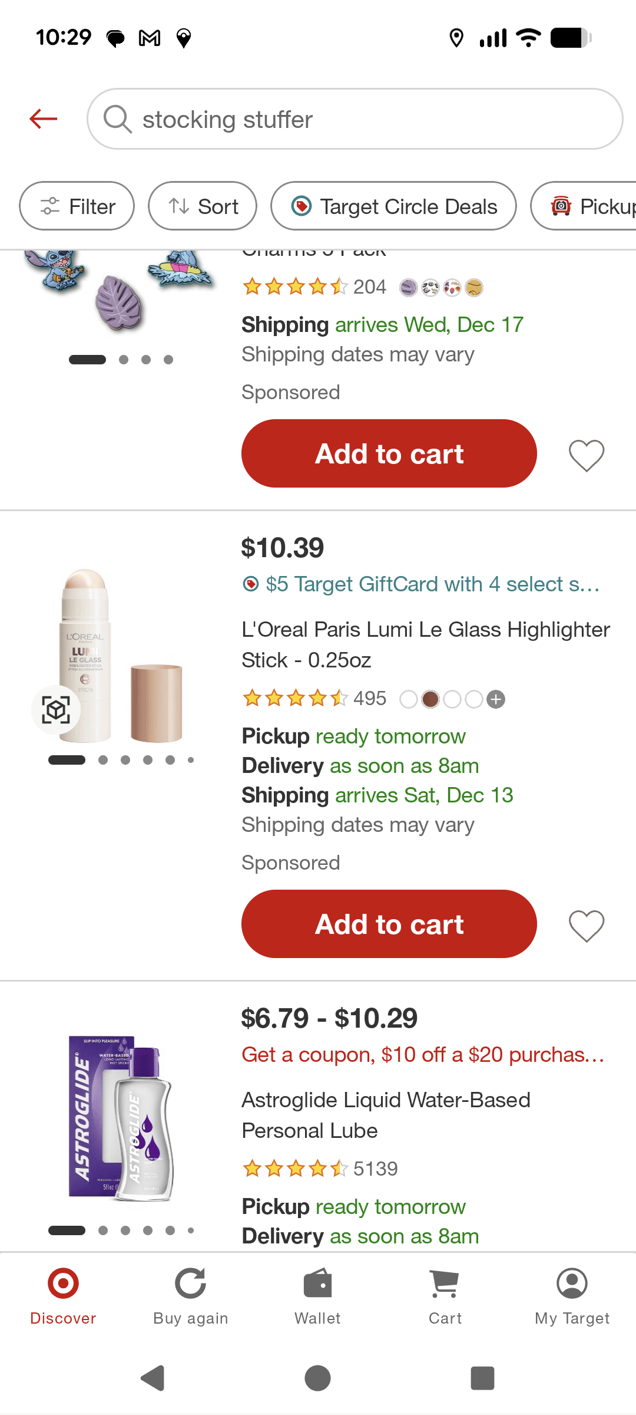Switch to the Buy again tab
Image resolution: width=636 pixels, height=1415 pixels.
[x=190, y=1296]
